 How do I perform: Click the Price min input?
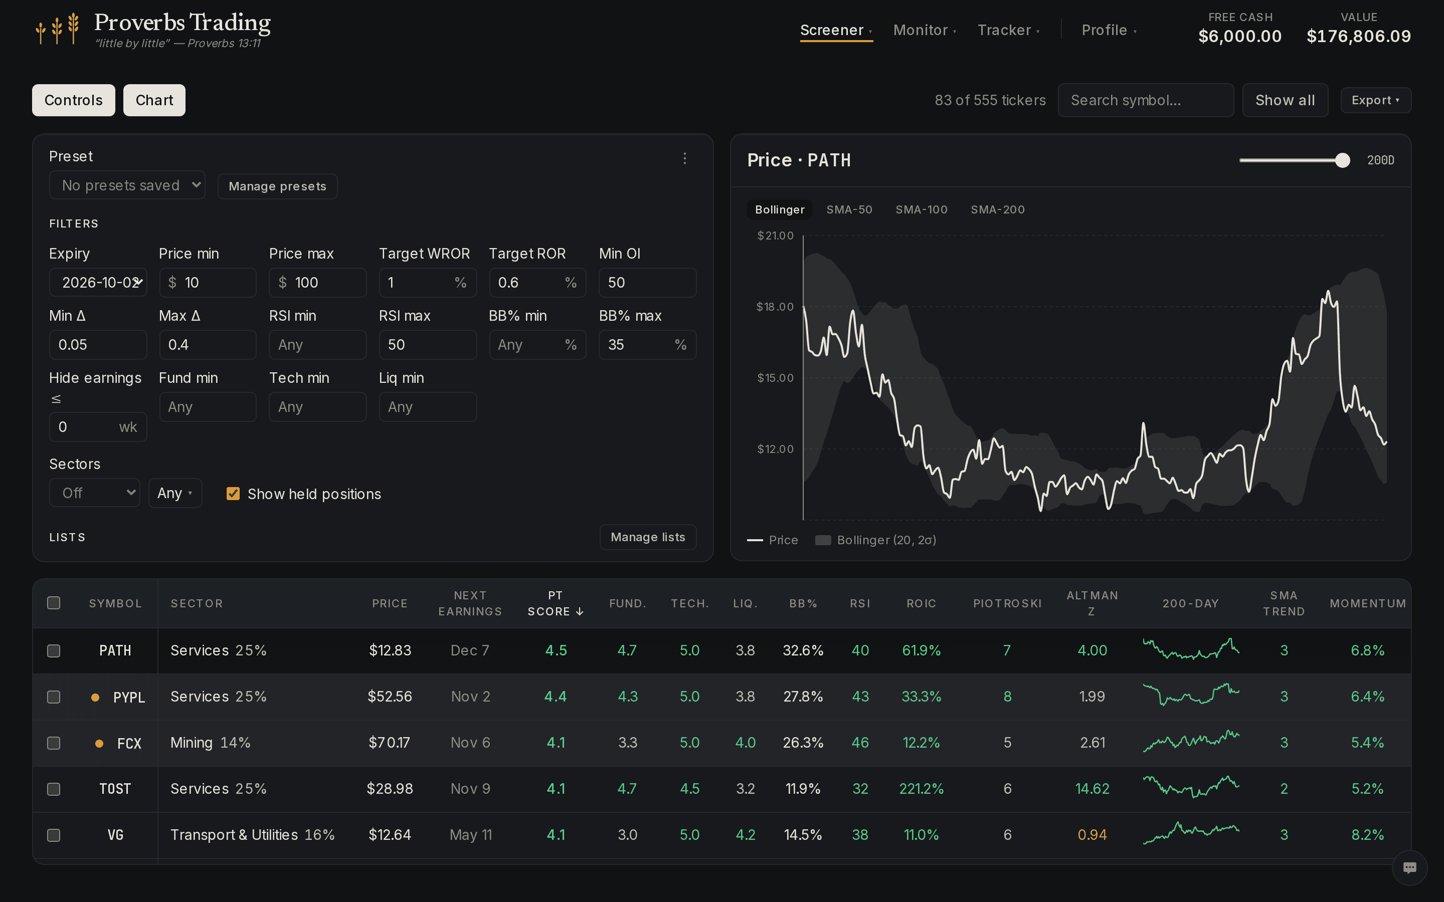(208, 282)
